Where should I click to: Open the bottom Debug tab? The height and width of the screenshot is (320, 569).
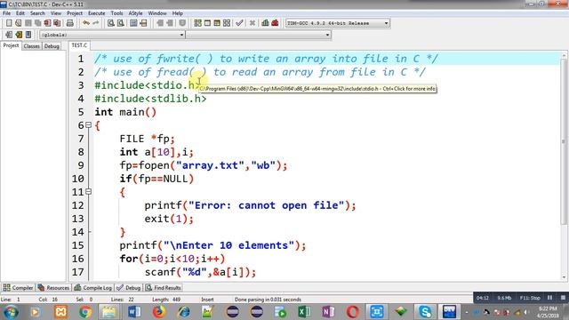pyautogui.click(x=129, y=288)
